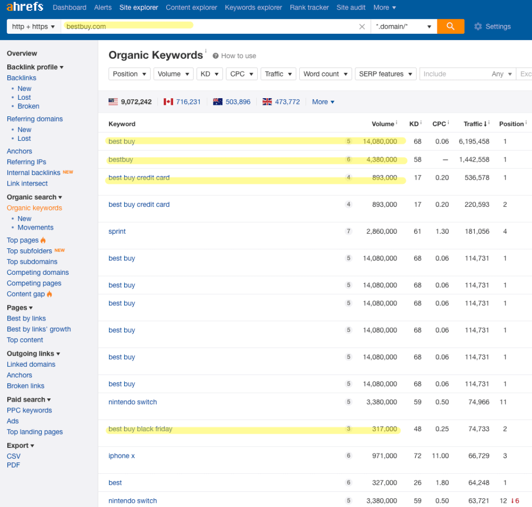Open the iphone x keyword link
Viewport: 532px width, 507px height.
pyautogui.click(x=122, y=456)
